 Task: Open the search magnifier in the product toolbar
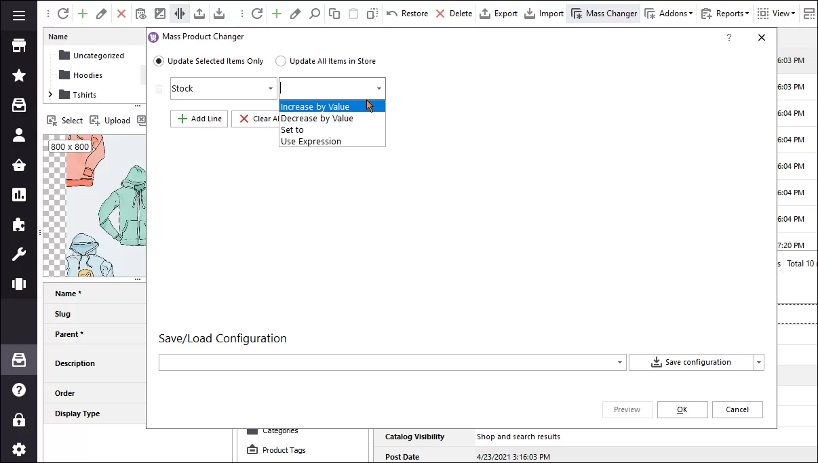(x=314, y=13)
